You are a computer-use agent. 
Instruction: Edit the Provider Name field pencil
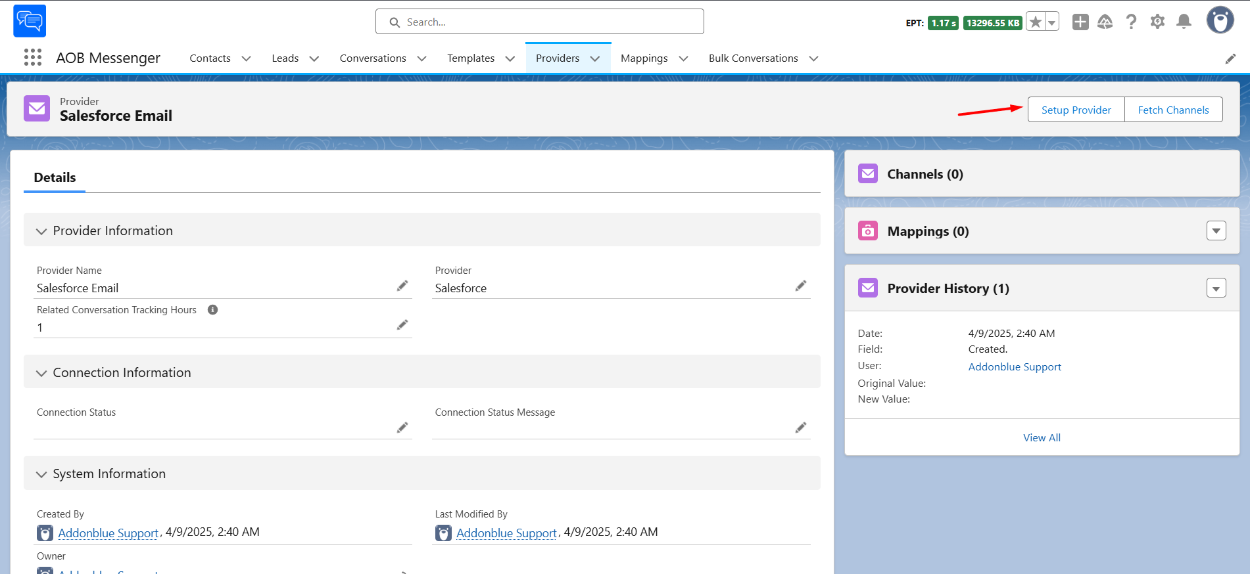[x=402, y=286]
